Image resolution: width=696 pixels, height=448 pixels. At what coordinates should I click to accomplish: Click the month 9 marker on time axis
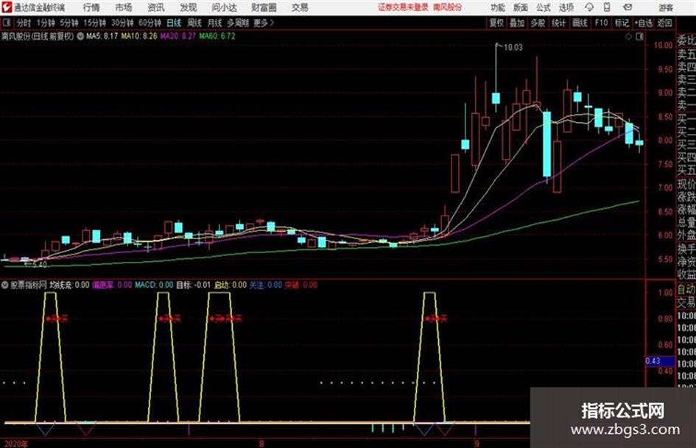click(x=477, y=443)
